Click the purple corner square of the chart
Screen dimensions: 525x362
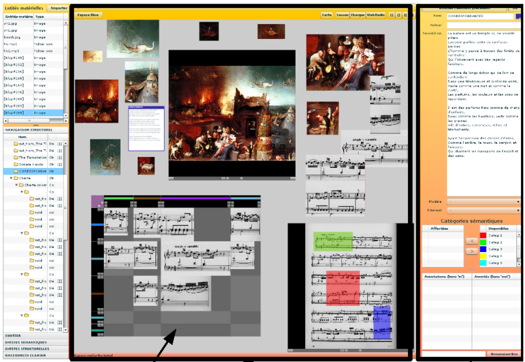97,201
